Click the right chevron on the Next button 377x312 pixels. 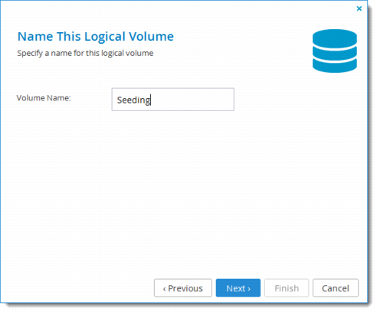[249, 289]
